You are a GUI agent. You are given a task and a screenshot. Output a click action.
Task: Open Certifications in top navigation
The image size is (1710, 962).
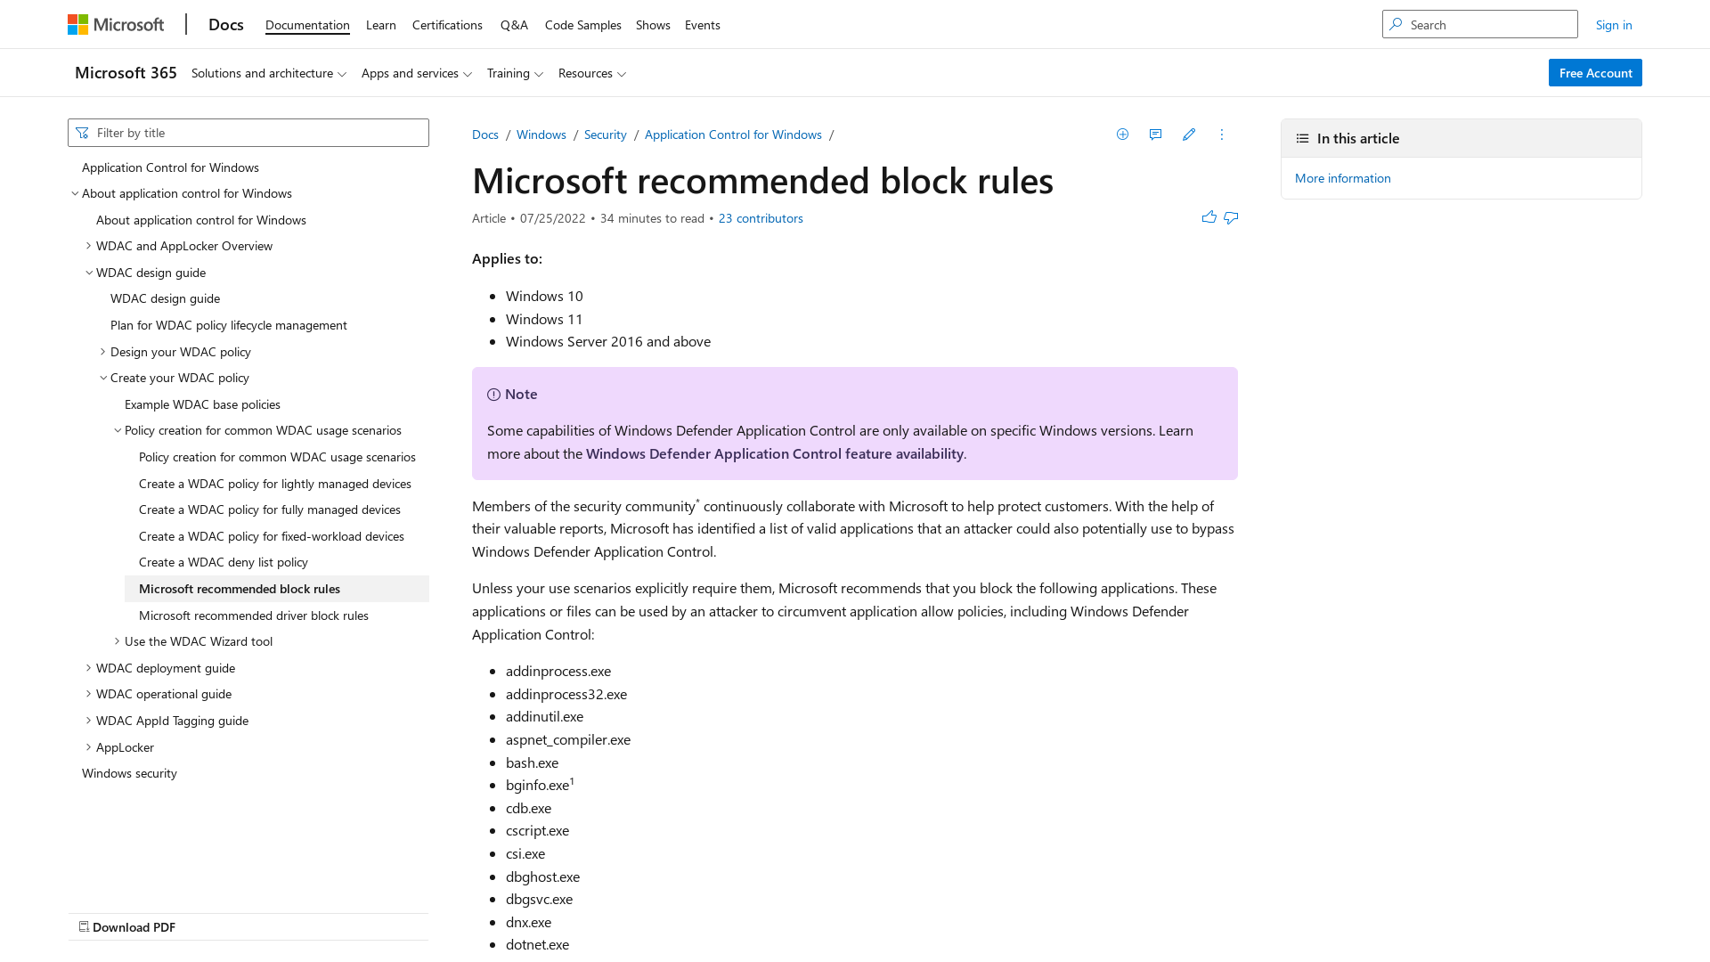pyautogui.click(x=447, y=25)
